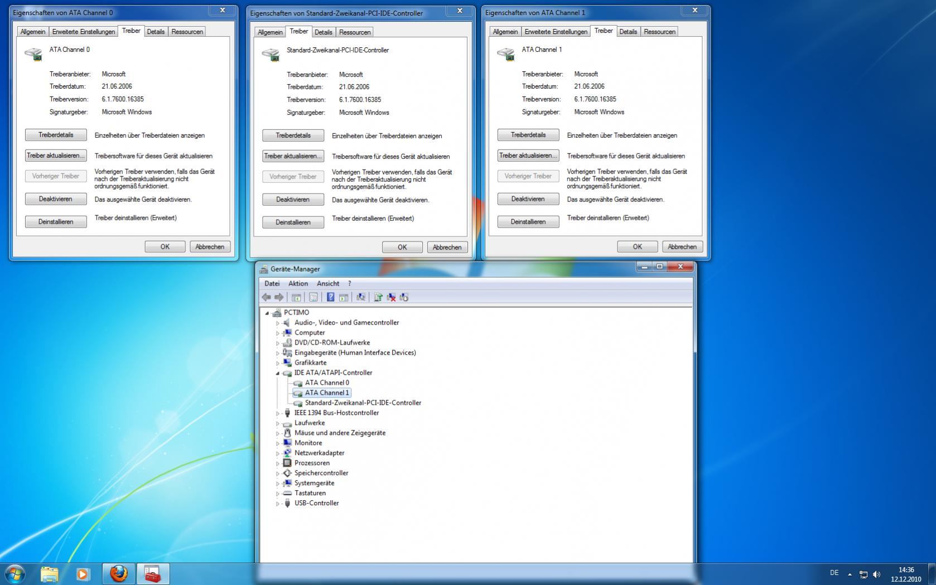Click Deaktivieren in Standard-Zweikanal-PCI-IDE-Controller window

click(x=293, y=200)
